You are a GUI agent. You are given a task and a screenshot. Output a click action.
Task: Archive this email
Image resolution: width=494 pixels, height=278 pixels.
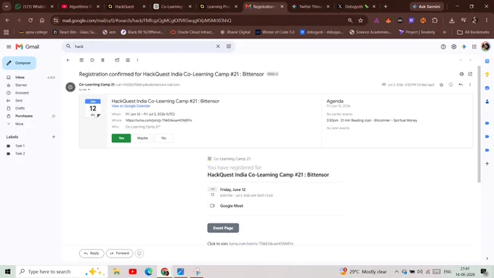tap(81, 60)
